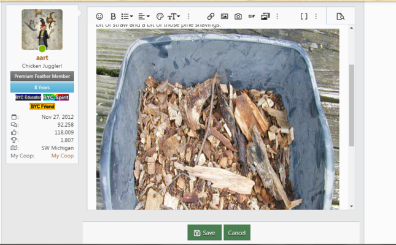Open the smilies emoji picker
396x245 pixels.
pos(100,17)
